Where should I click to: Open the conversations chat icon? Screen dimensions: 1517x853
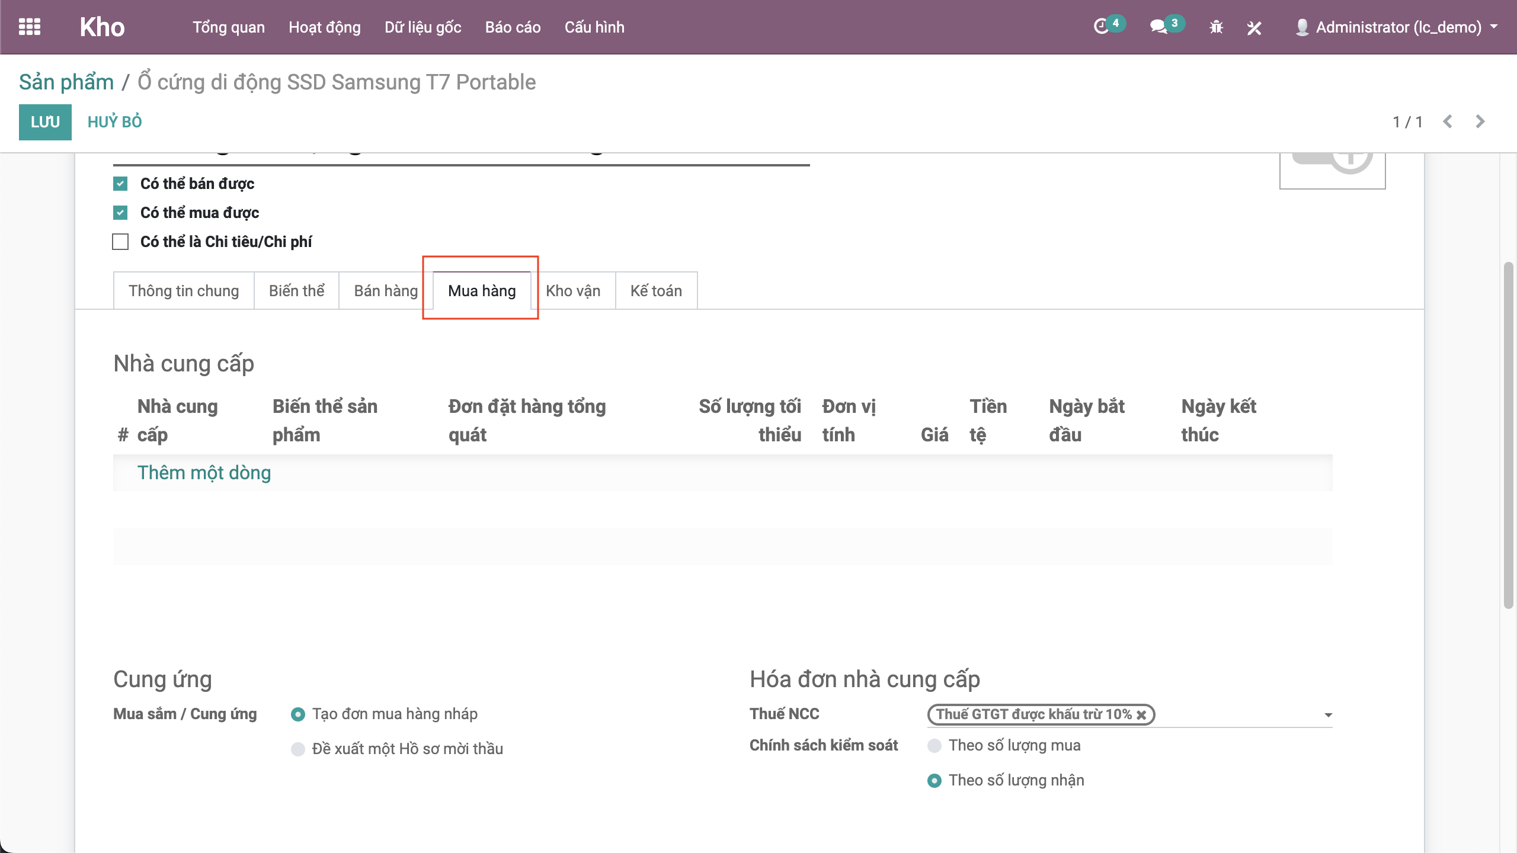pos(1158,27)
